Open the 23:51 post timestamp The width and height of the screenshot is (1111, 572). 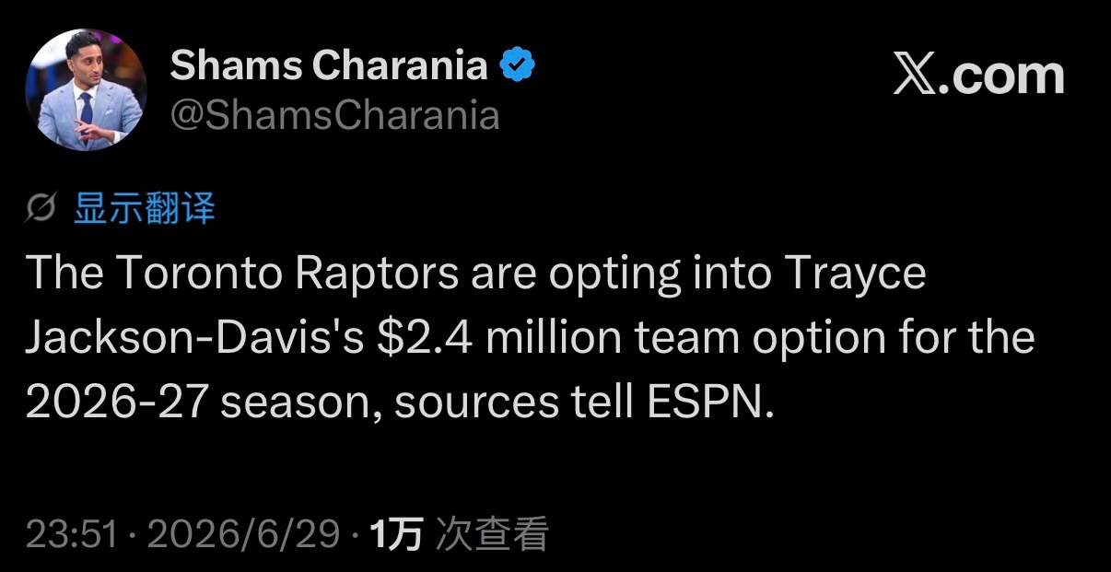coord(72,534)
